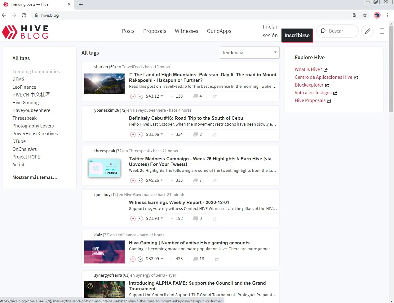Expand payout details for $31.06
Image resolution: width=394 pixels, height=303 pixels.
(154, 134)
